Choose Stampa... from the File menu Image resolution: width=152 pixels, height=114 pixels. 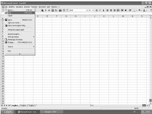point(20,42)
